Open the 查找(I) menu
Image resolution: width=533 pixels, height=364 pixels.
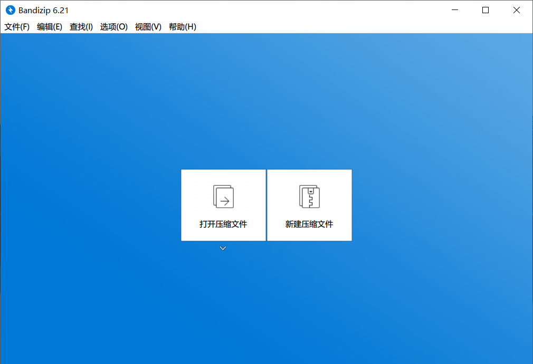point(81,27)
